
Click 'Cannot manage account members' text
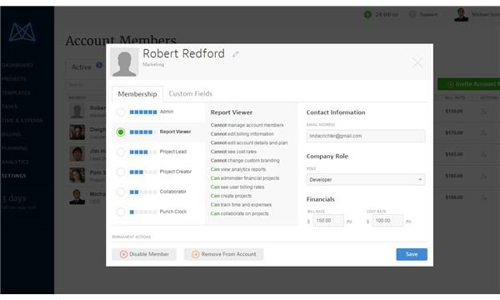[247, 125]
